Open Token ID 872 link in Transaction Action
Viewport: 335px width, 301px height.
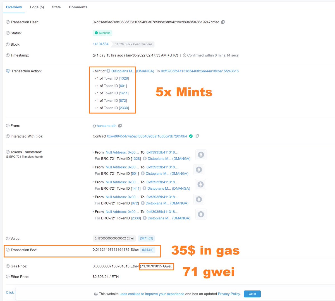coord(123,101)
